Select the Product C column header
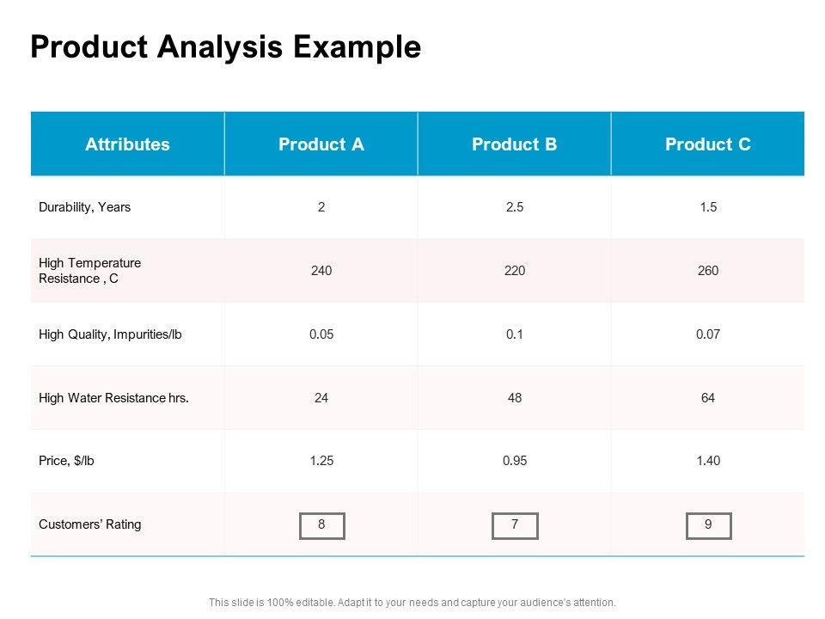This screenshot has height=619, width=825. tap(708, 144)
